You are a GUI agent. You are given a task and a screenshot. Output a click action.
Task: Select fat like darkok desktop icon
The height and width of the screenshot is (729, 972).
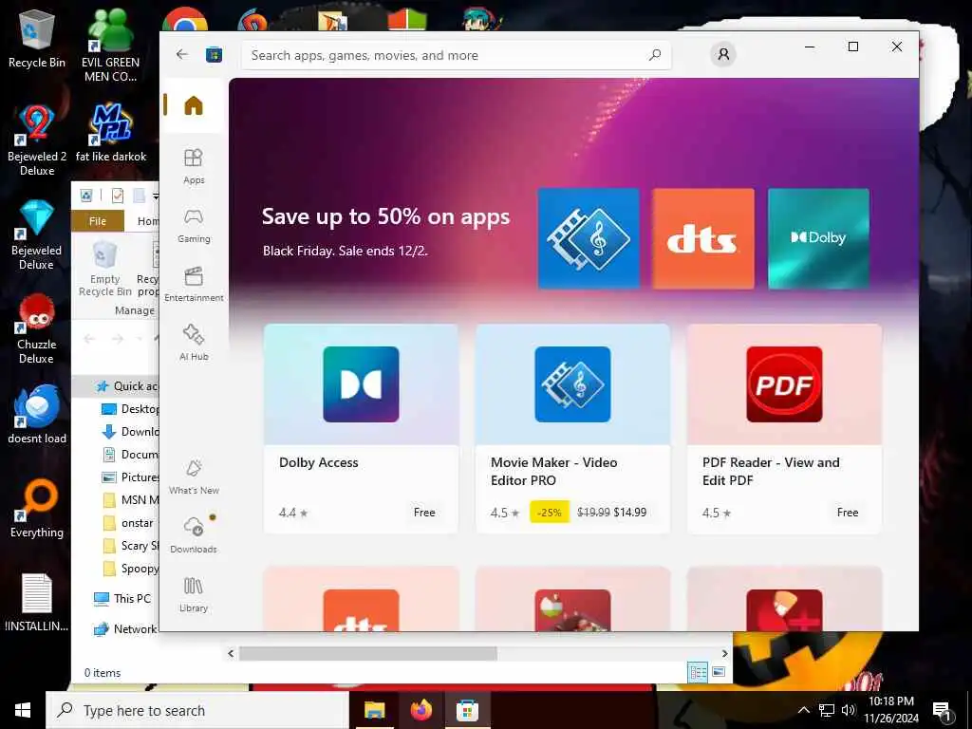coord(111,133)
